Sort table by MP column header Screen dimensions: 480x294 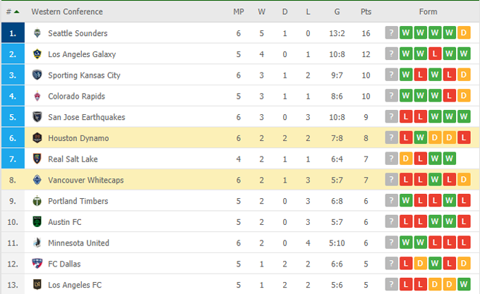click(x=239, y=12)
